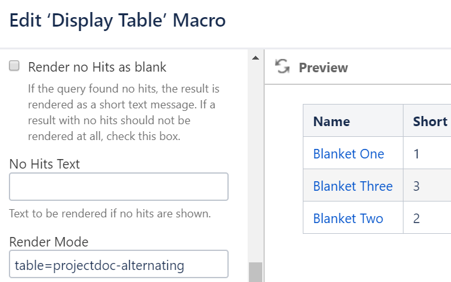Click the 'Preview' heading label
Viewport: 451px width, 282px height.
tap(323, 68)
